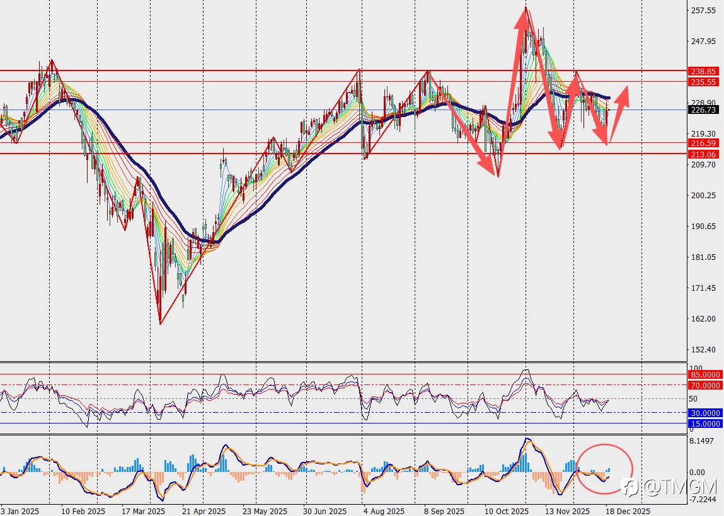724x516 pixels.
Task: Click the 13 Nov 2025 date label
Action: pos(568,512)
